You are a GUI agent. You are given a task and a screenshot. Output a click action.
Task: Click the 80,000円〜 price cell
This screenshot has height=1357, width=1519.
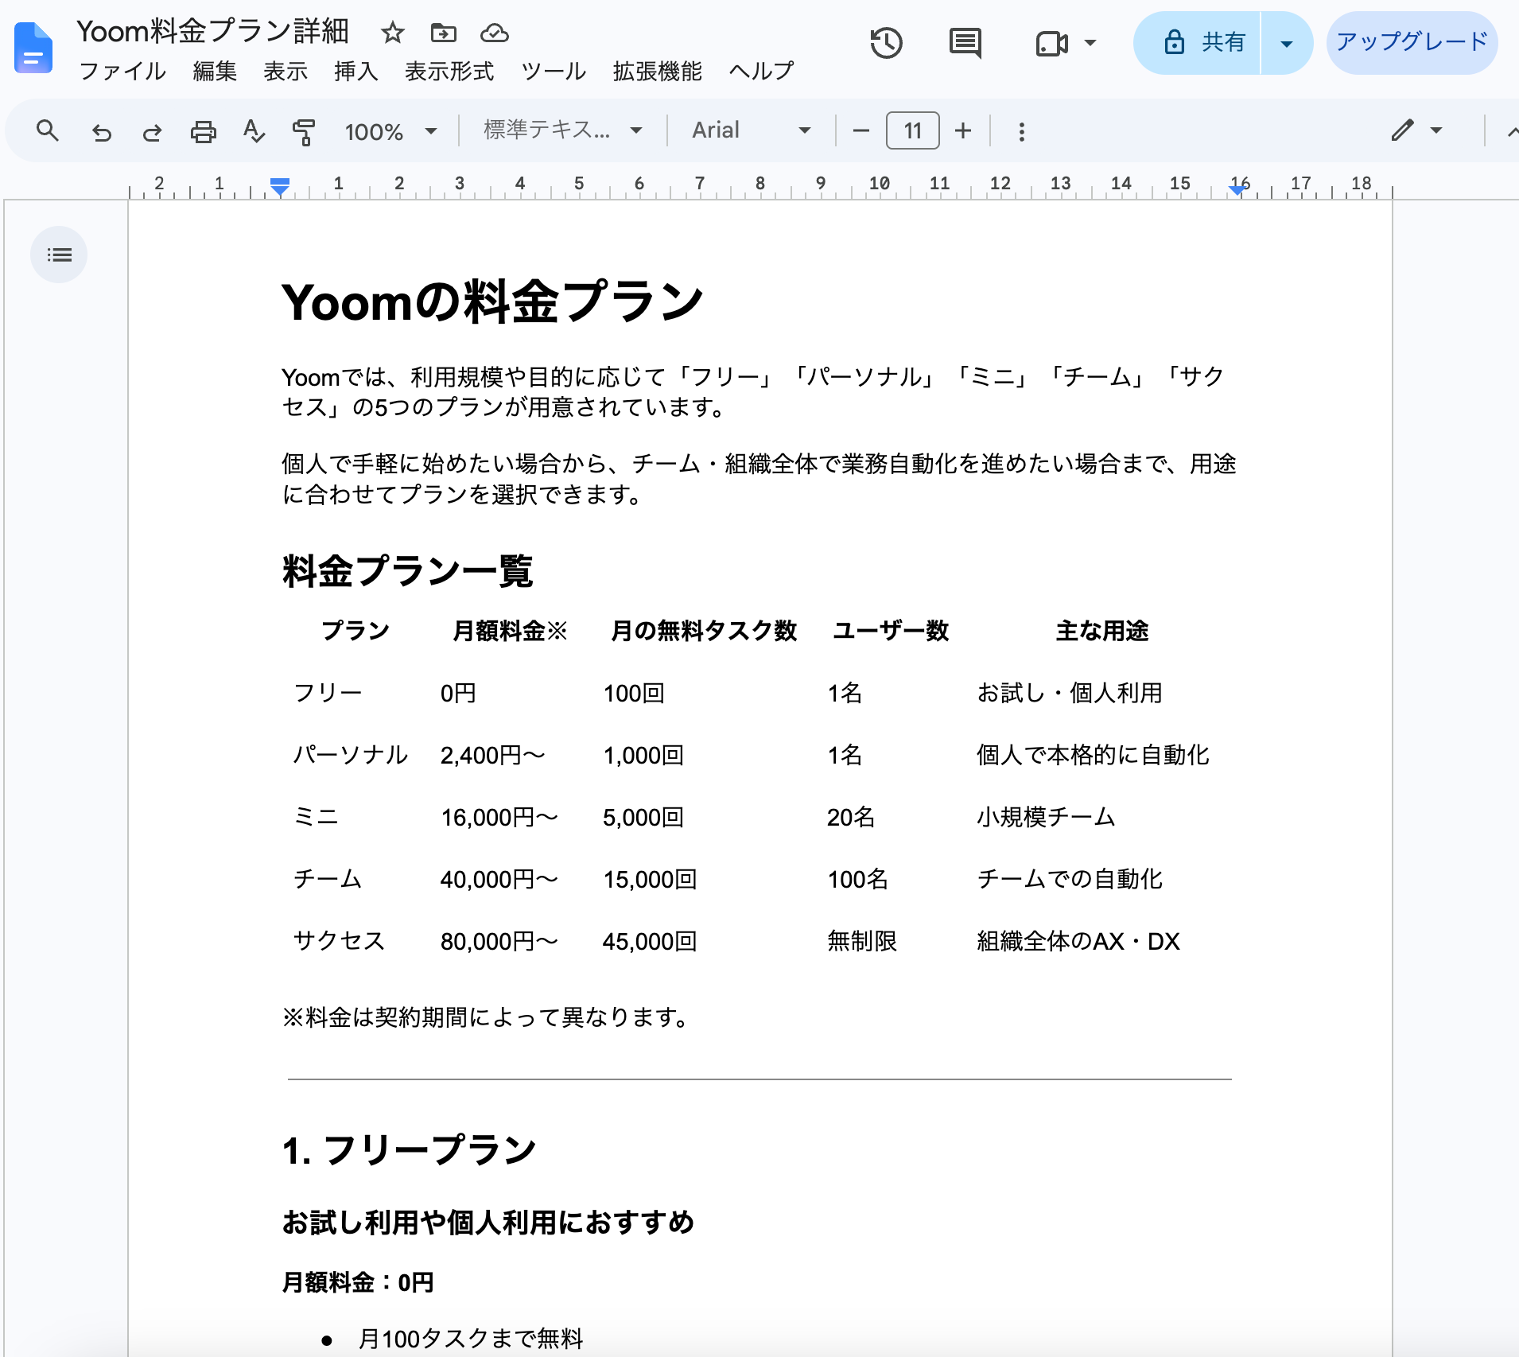point(499,941)
